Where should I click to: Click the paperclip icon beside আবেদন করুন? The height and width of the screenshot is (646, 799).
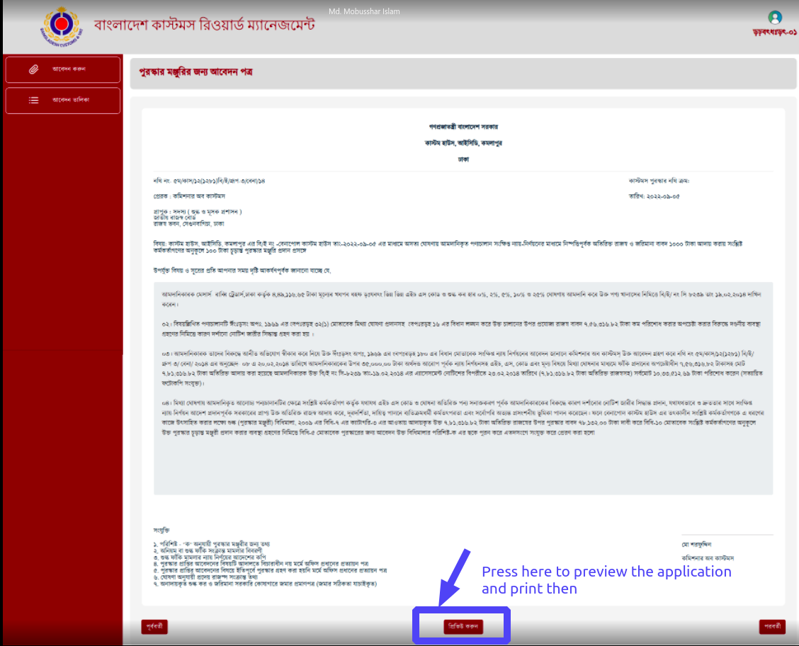pos(33,69)
